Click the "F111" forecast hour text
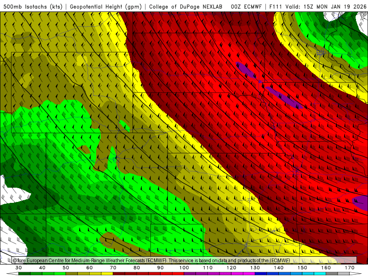The width and height of the screenshot is (368, 276). [276, 7]
